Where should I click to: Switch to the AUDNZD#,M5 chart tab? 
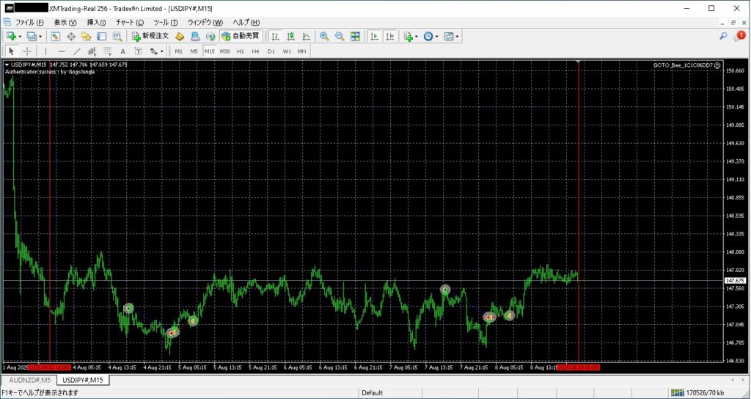(29, 380)
